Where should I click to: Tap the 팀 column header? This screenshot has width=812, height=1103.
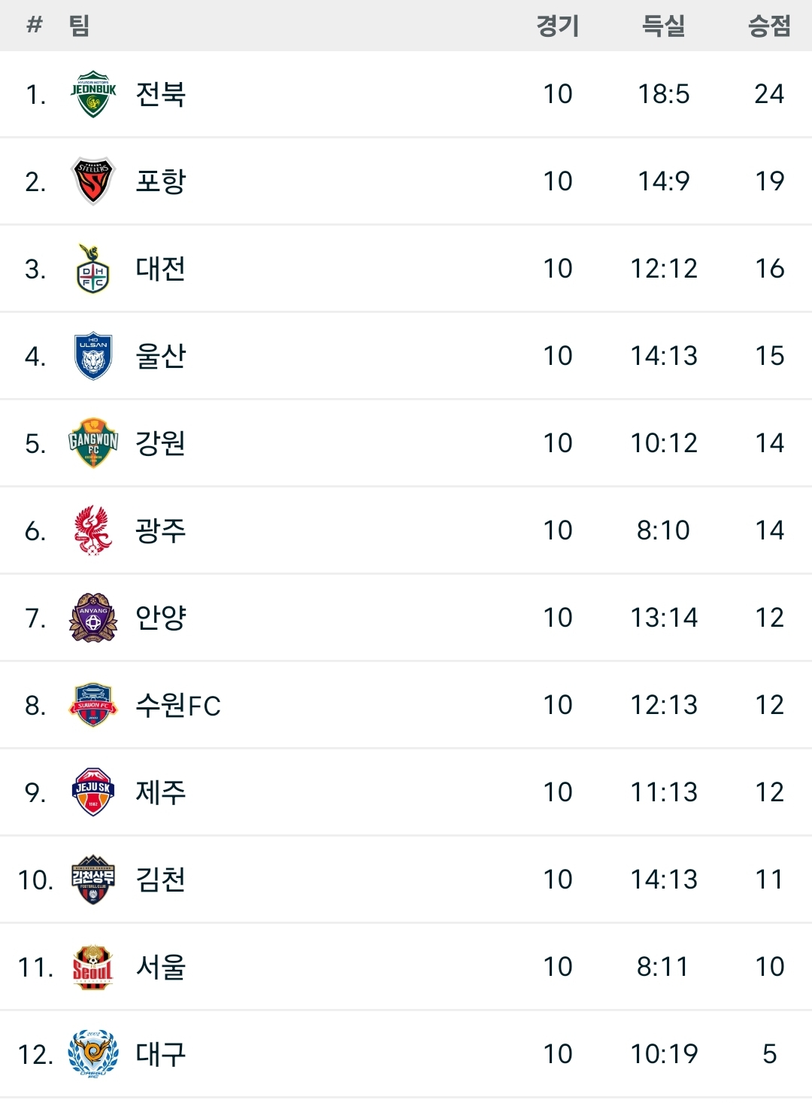point(79,26)
